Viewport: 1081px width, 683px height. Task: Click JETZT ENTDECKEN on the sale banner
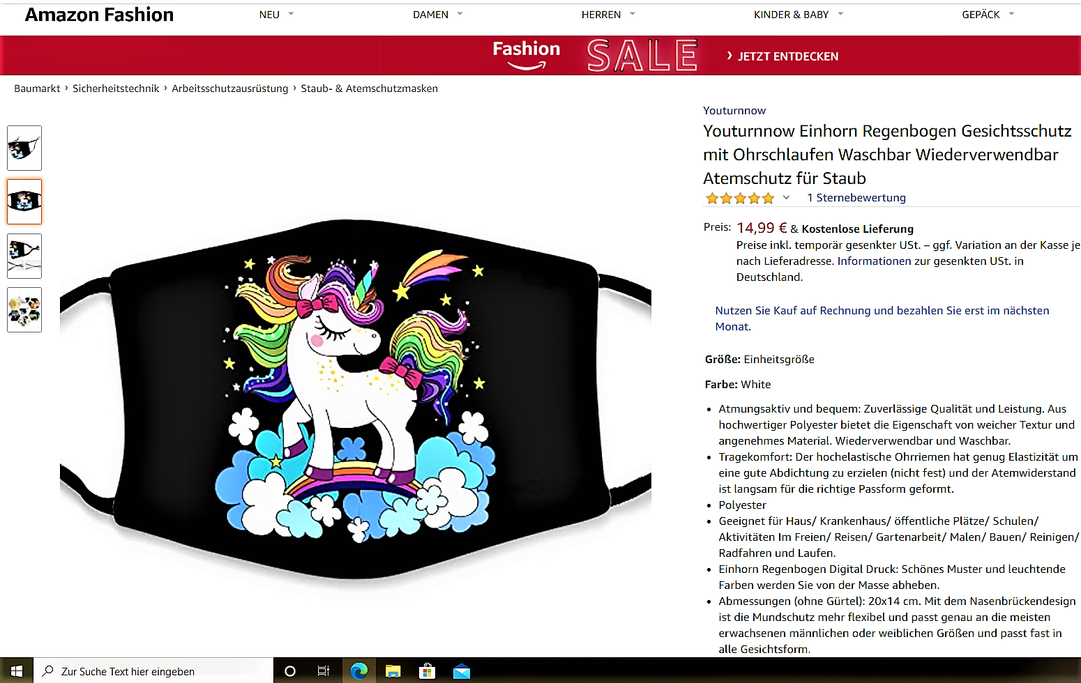point(782,56)
